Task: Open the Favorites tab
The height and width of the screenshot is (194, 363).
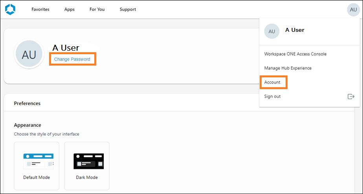Action: [40, 9]
